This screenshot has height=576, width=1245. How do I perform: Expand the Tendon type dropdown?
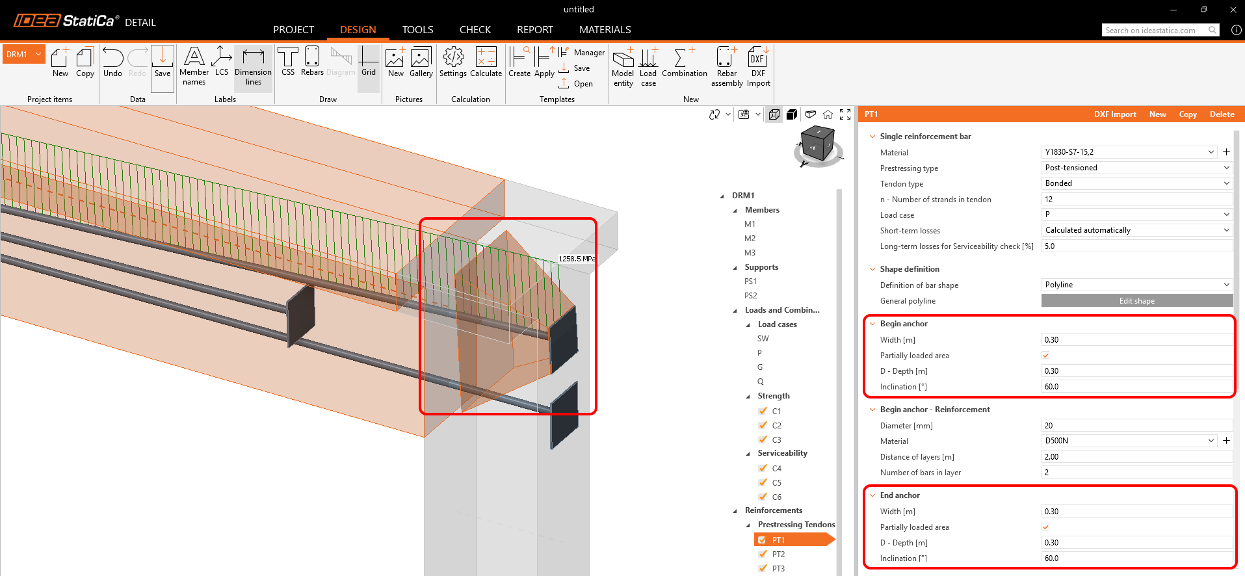click(x=1136, y=183)
